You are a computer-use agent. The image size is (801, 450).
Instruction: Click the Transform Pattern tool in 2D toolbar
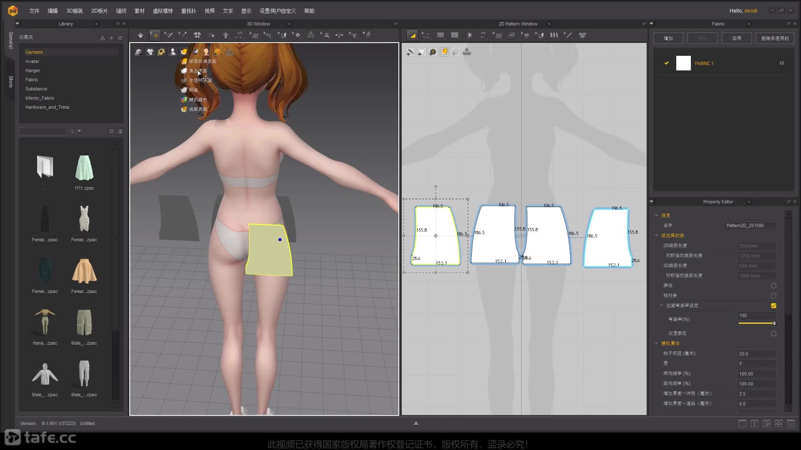coord(426,35)
